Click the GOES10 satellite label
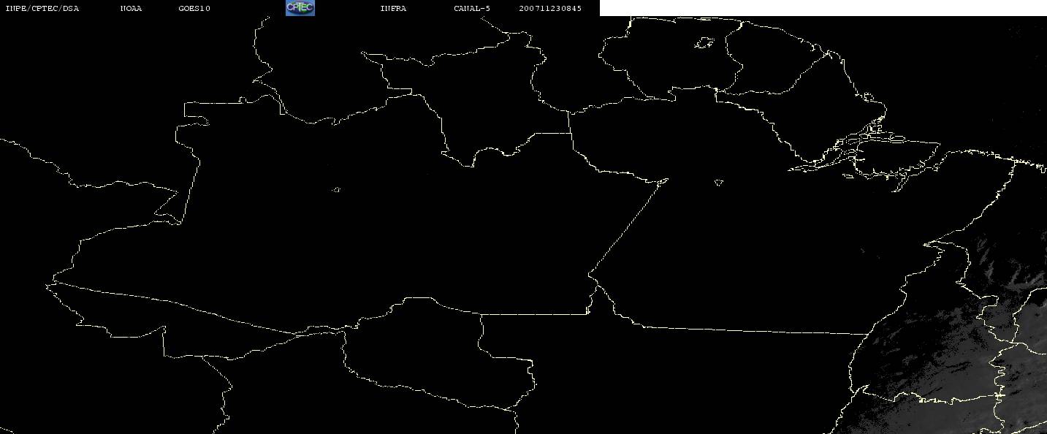Viewport: 1047px width, 434px height. tap(194, 9)
